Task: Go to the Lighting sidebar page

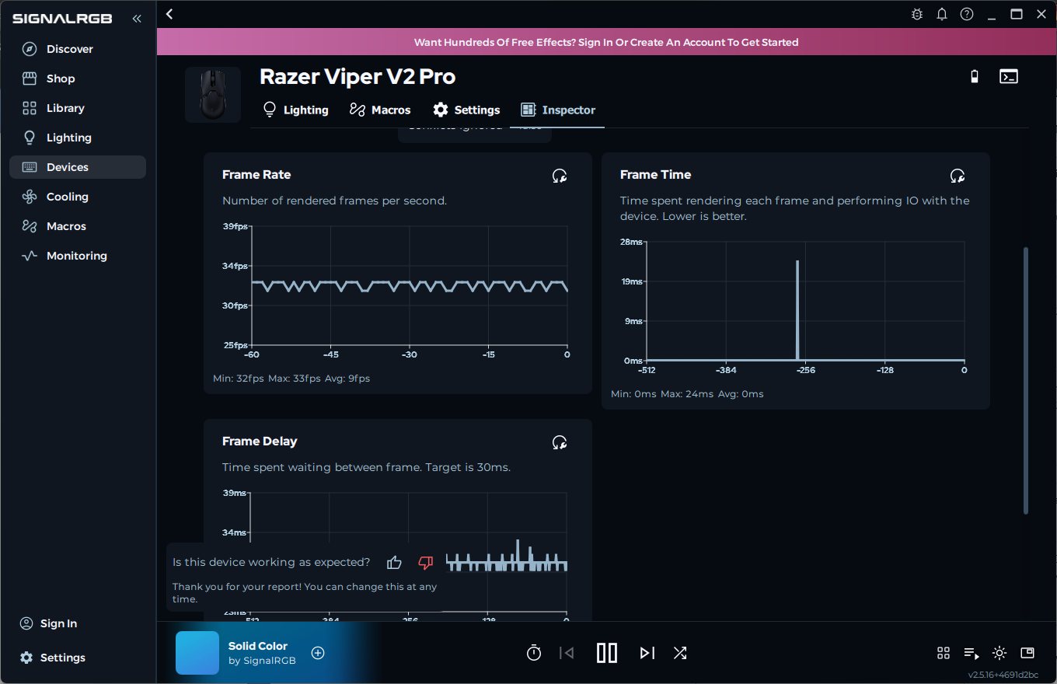Action: tap(78, 138)
